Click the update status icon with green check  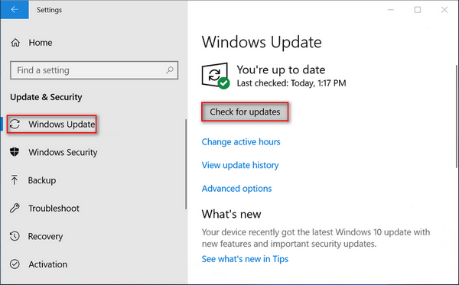pos(216,76)
